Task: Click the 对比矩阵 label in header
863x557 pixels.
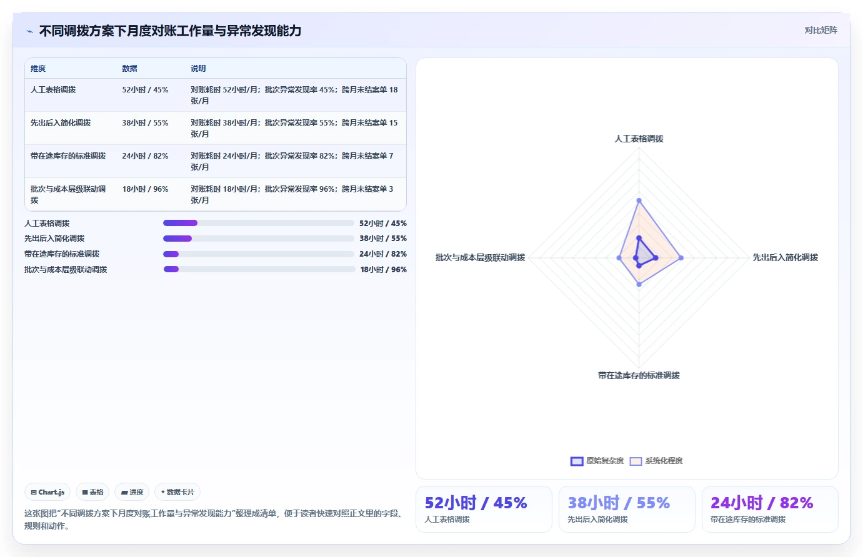Action: point(821,30)
